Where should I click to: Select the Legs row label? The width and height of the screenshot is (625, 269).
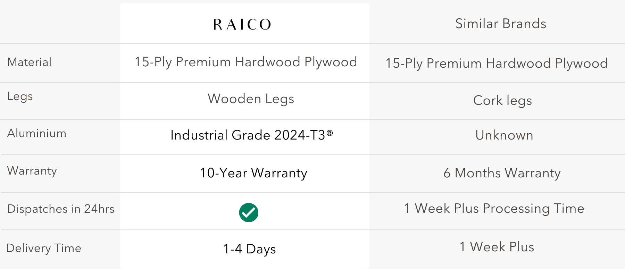coord(20,96)
